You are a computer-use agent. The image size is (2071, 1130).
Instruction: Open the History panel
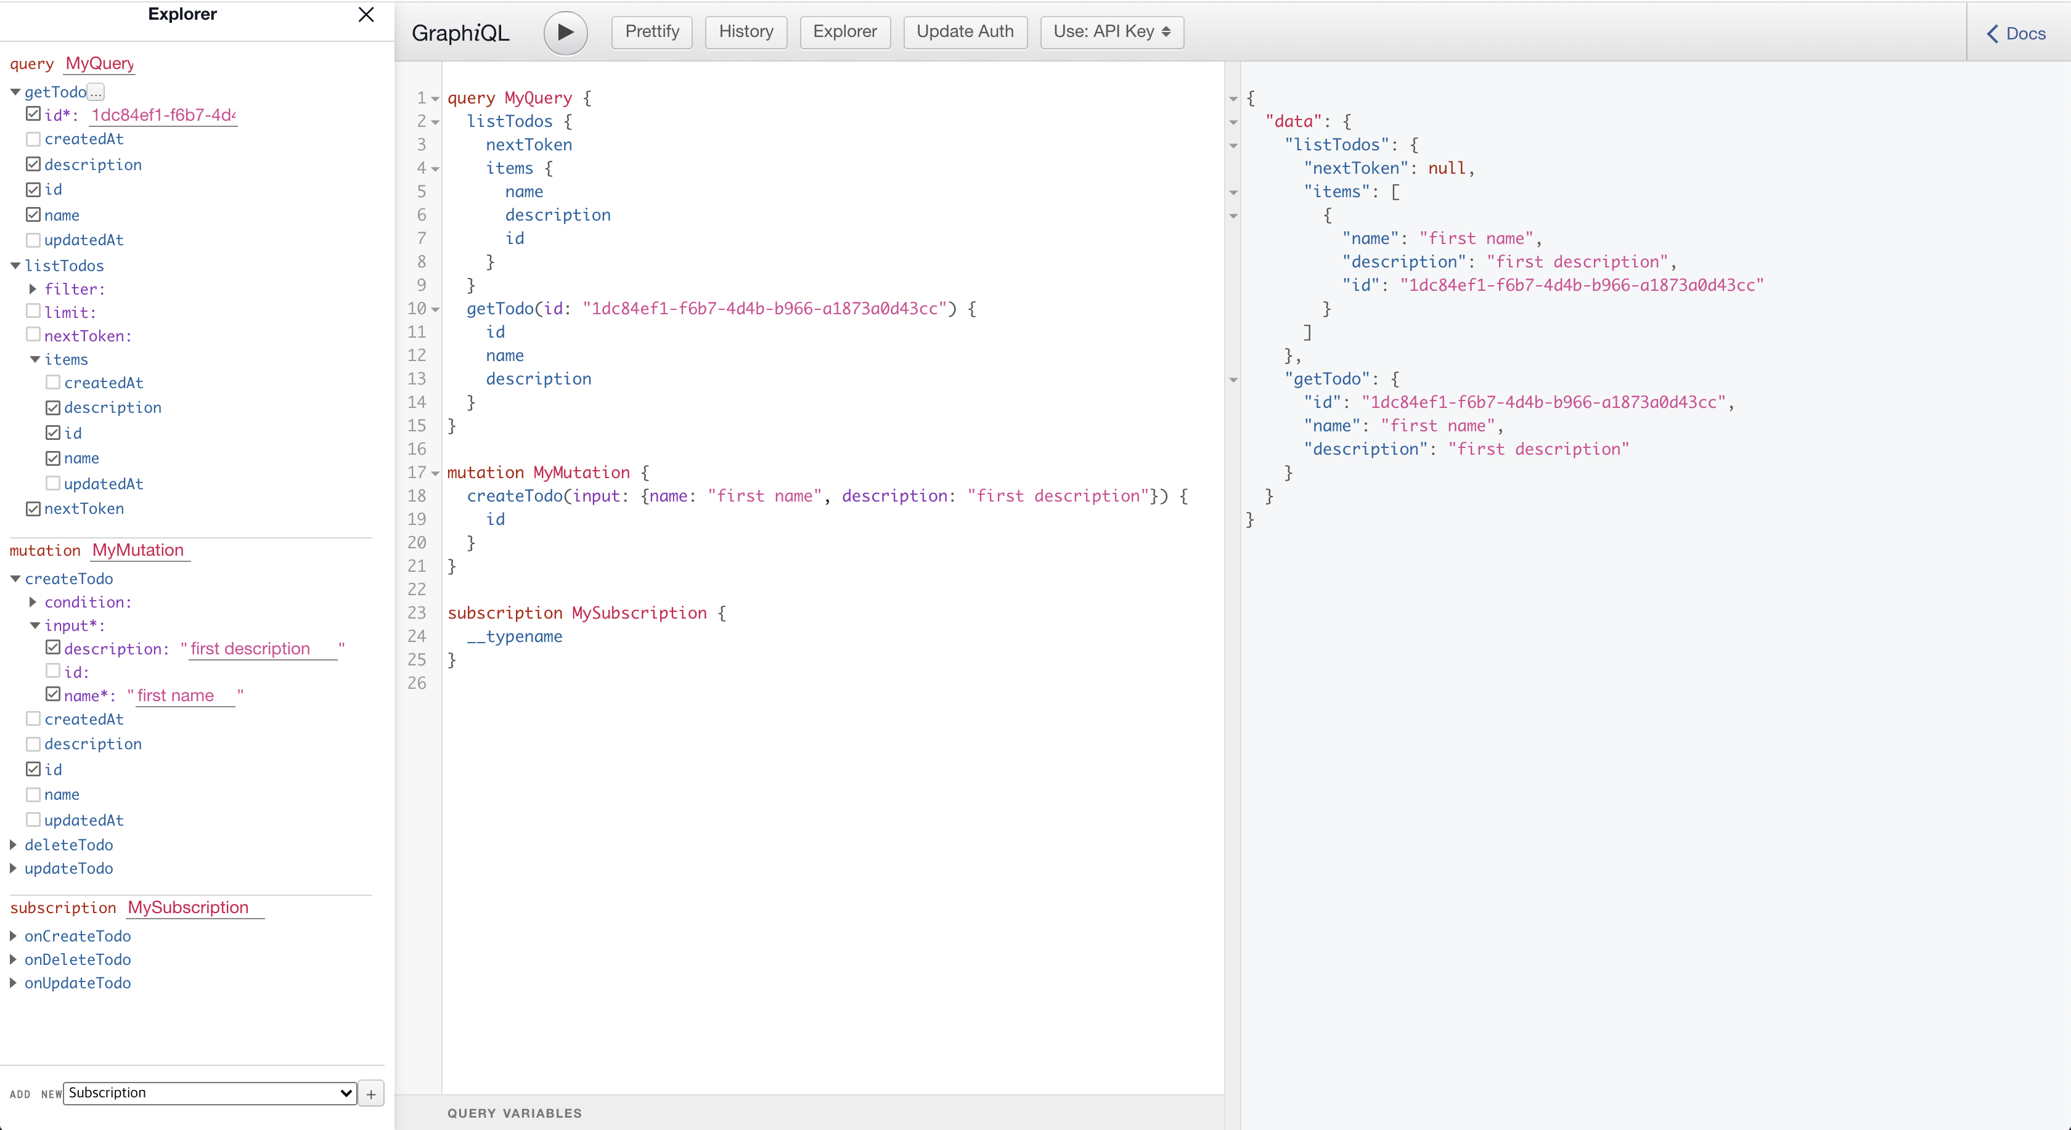745,32
